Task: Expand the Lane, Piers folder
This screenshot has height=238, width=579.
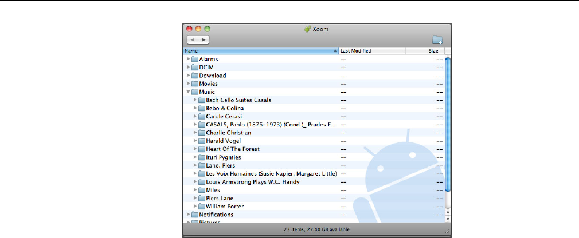Action: click(x=195, y=165)
